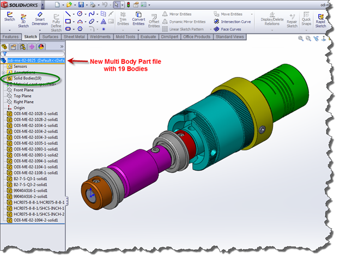This screenshot has height=260, width=340.
Task: Switch to the Surfaces tab
Action: 50,37
